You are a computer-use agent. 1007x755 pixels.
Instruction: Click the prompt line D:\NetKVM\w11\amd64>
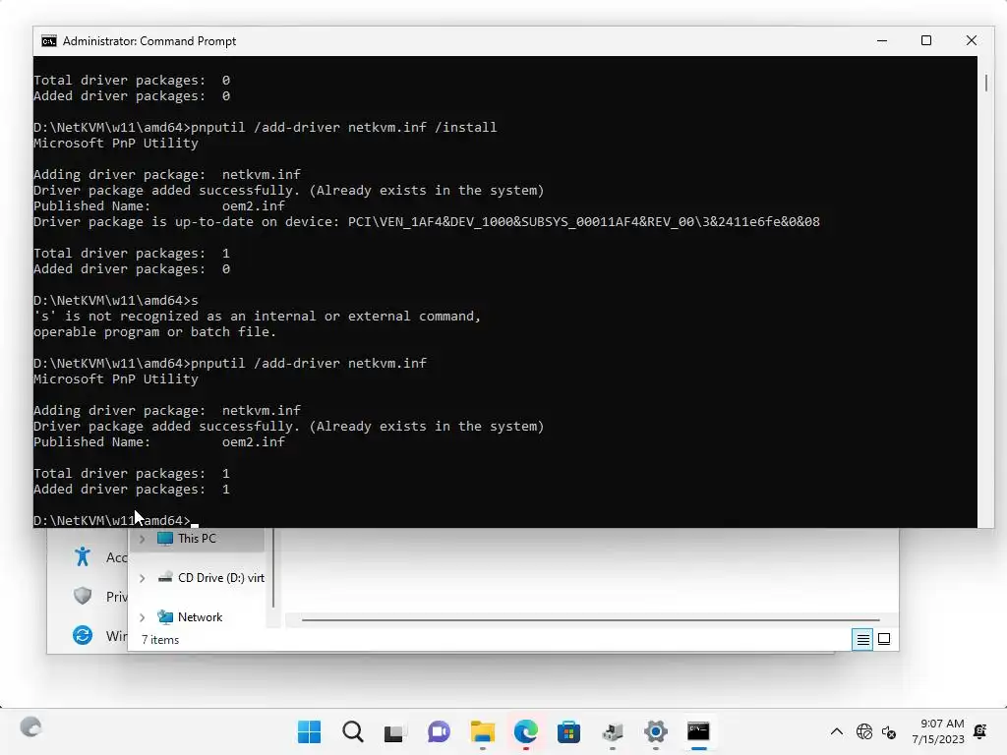[112, 520]
